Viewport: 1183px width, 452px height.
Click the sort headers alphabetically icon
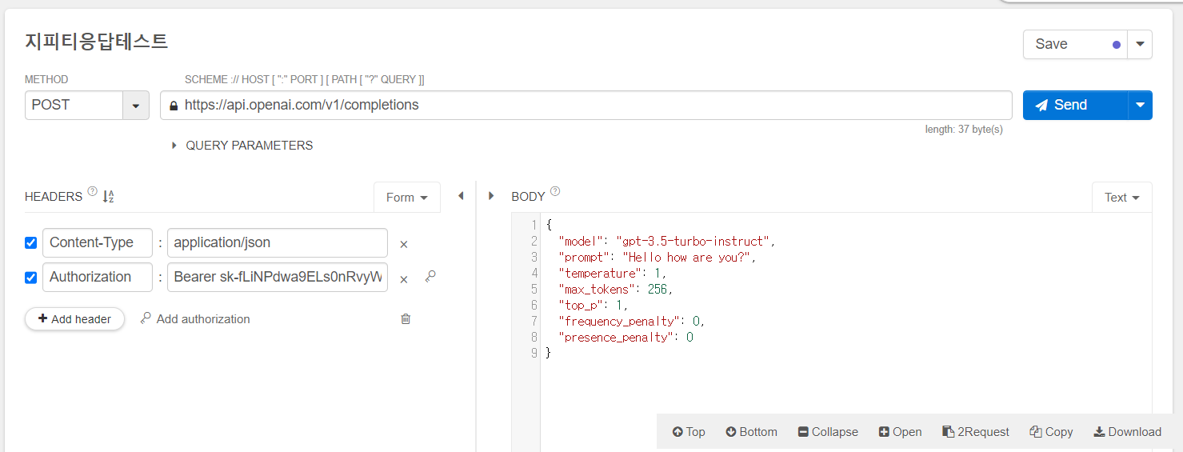tap(109, 197)
